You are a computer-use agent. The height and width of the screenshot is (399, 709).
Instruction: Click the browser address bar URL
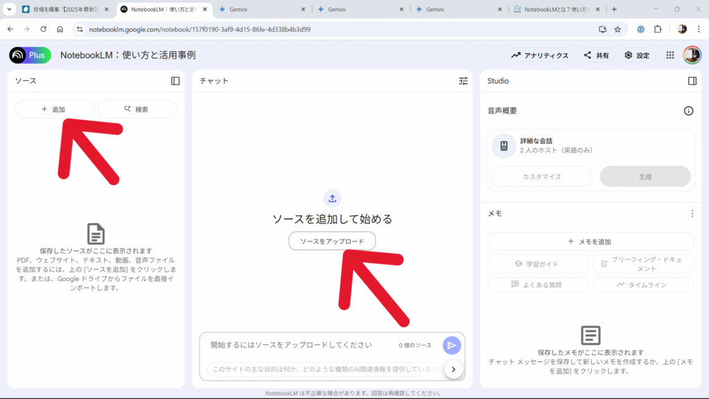point(199,29)
